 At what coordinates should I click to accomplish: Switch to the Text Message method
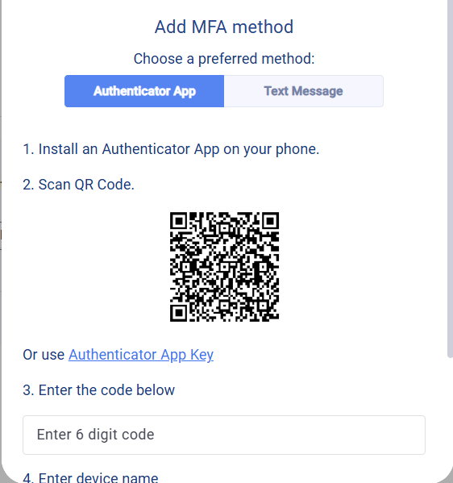tap(304, 91)
